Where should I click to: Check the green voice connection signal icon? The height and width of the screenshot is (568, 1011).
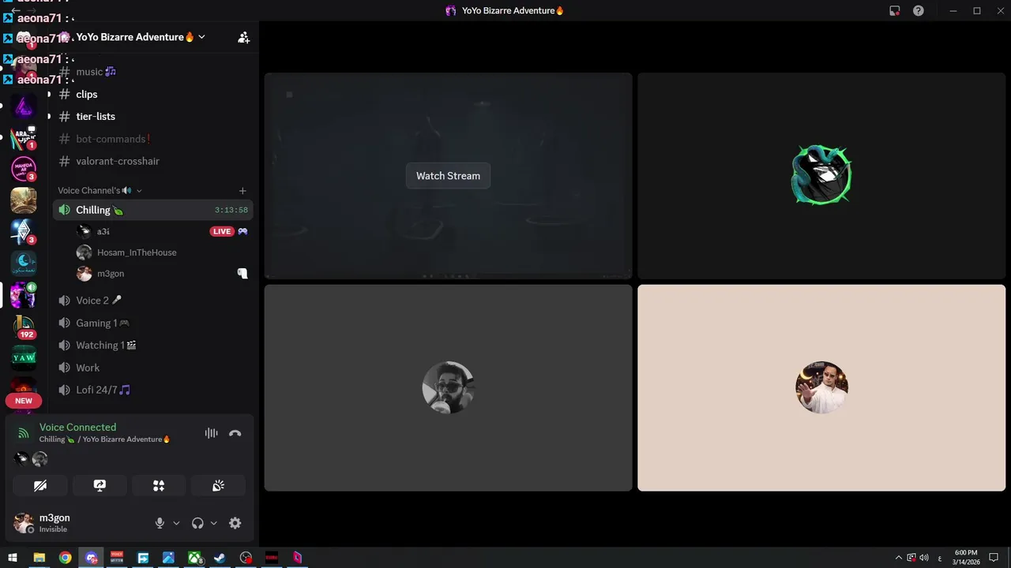pyautogui.click(x=24, y=433)
